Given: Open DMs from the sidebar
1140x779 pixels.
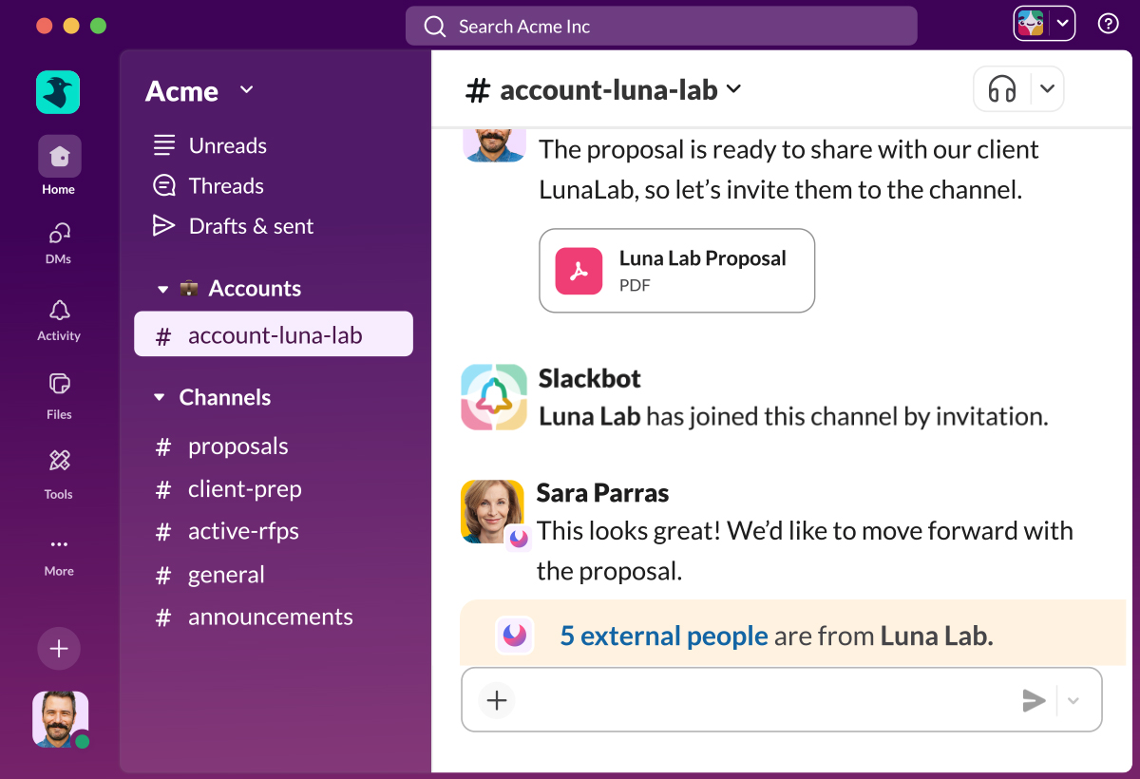Looking at the screenshot, I should [59, 235].
